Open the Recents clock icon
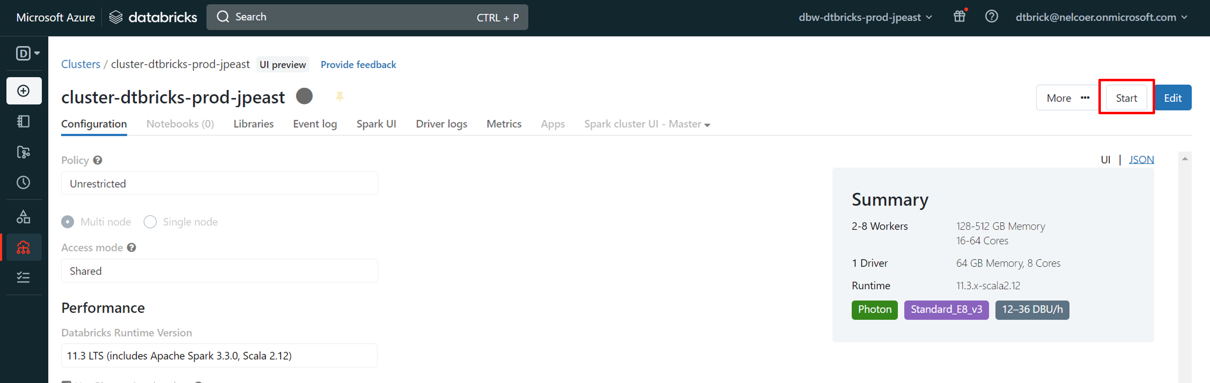 [x=24, y=183]
